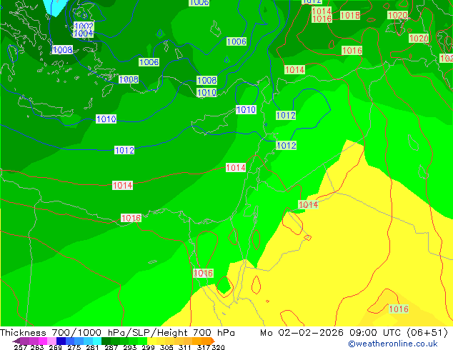Click the 1002 isobar label
The height and width of the screenshot is (350, 453).
(84, 26)
